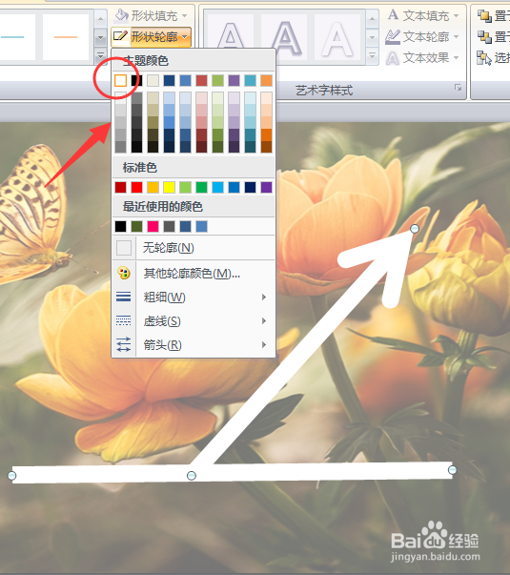This screenshot has width=510, height=575.
Task: Open the 文本轮廓 text outline dropdown
Action: (x=423, y=36)
